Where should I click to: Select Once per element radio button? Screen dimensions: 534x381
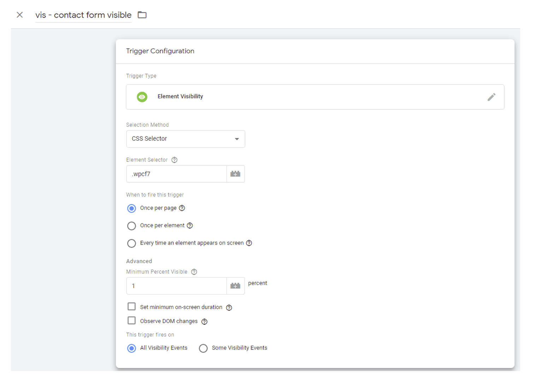click(x=131, y=226)
